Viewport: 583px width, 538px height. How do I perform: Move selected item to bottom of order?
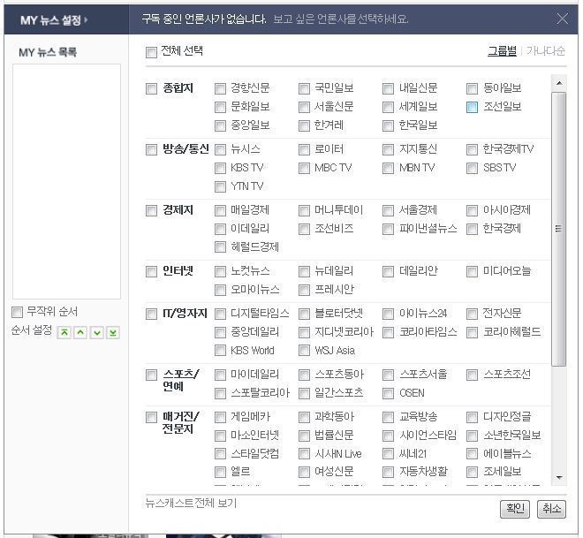[113, 332]
